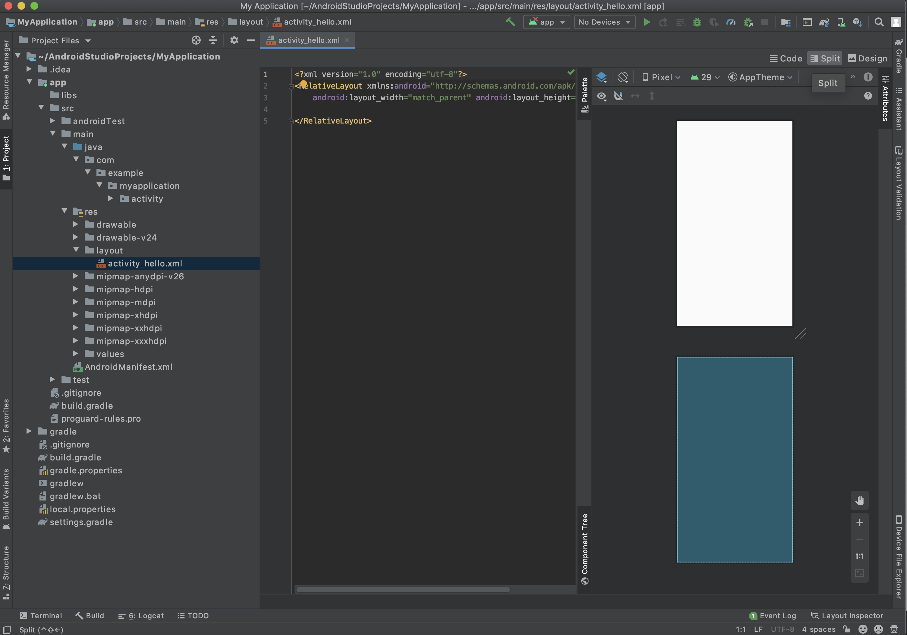Open the Pixel device dropdown
This screenshot has height=635, width=907.
click(x=661, y=77)
